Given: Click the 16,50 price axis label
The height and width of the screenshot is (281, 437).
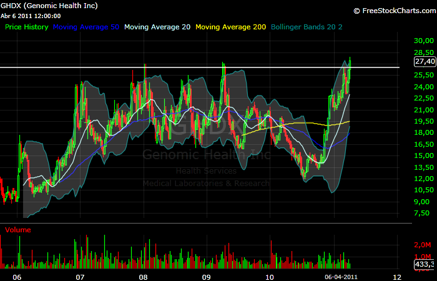Looking at the screenshot, I should [x=424, y=144].
